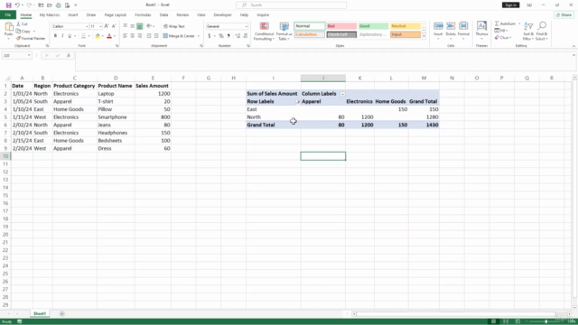Select the Sheet1 worksheet tab
The width and height of the screenshot is (578, 325).
pos(40,313)
